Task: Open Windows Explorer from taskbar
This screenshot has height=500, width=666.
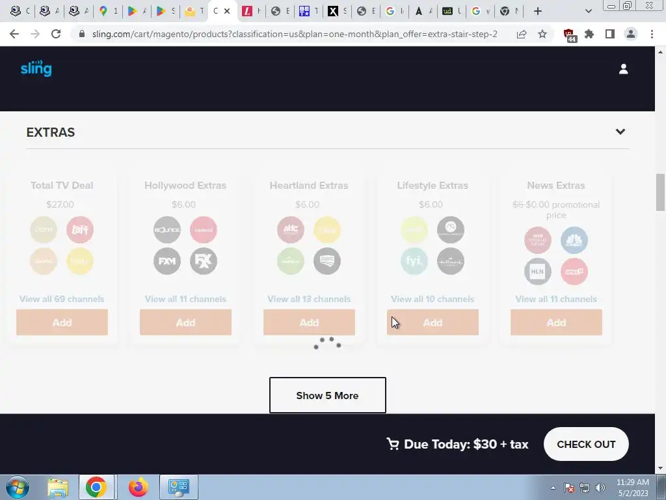Action: coord(58,487)
